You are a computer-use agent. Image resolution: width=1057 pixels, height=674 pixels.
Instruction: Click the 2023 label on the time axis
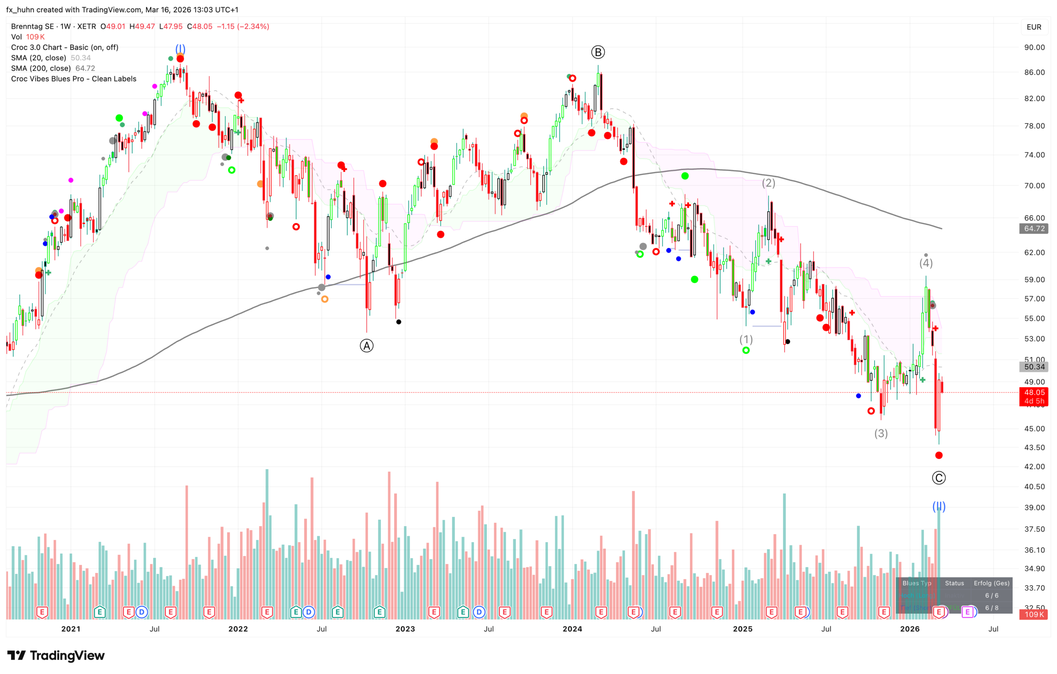click(405, 629)
